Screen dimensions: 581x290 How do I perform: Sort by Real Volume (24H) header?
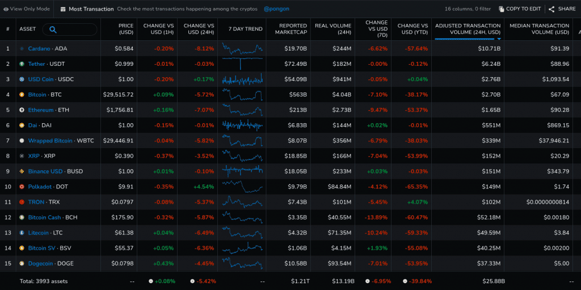(333, 29)
